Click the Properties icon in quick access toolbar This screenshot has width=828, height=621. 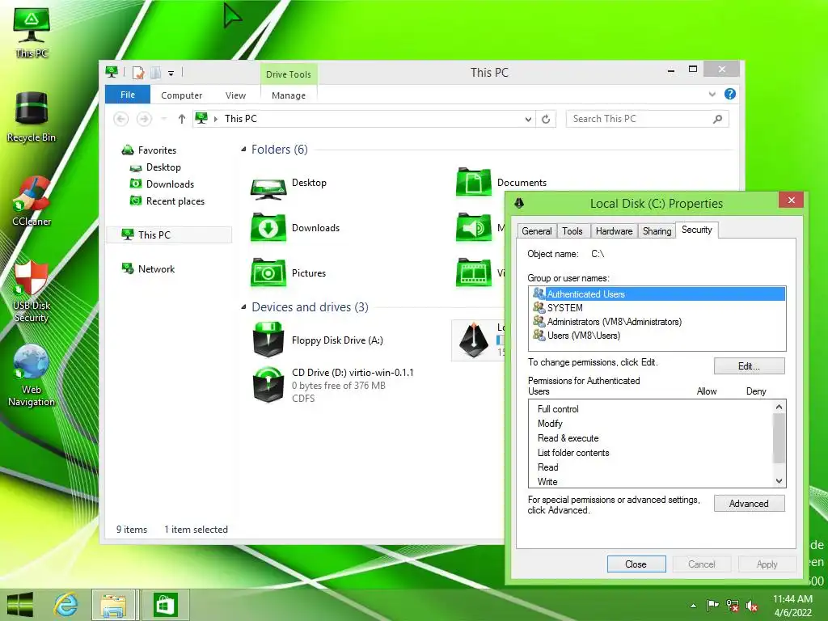click(138, 73)
